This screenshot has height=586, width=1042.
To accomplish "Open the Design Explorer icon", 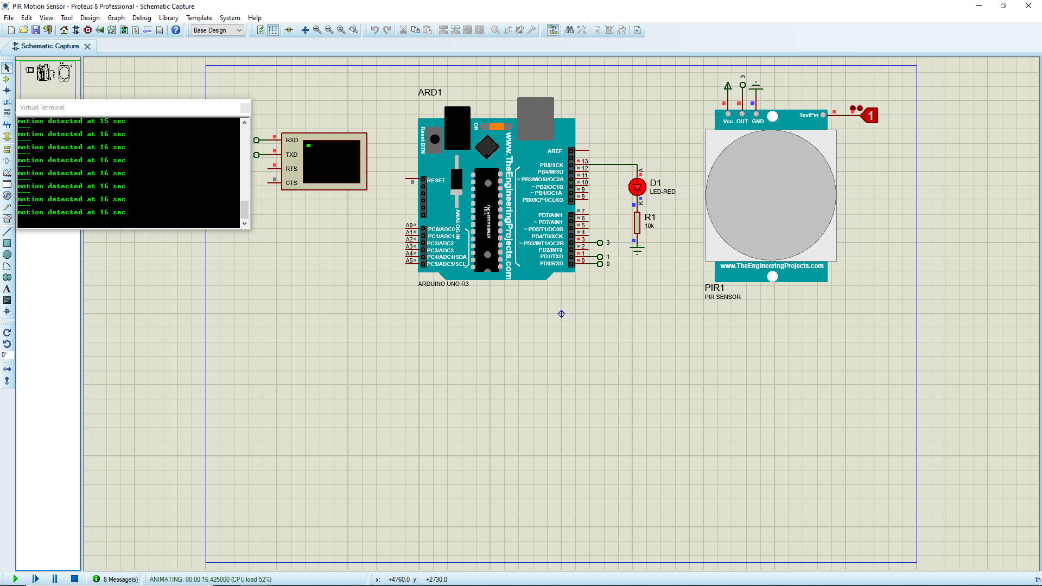I will point(124,30).
